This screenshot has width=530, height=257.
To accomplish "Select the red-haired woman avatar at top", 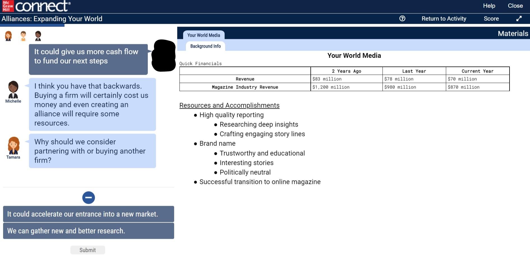I will [8, 36].
